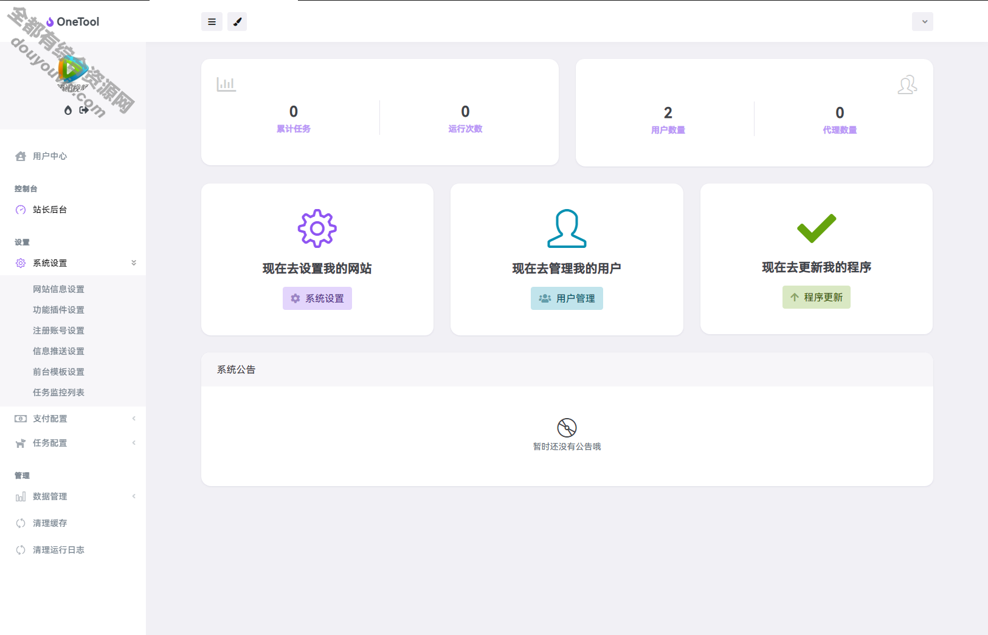The image size is (988, 635).
Task: Open 网站信息设置 submenu item
Action: click(x=58, y=289)
